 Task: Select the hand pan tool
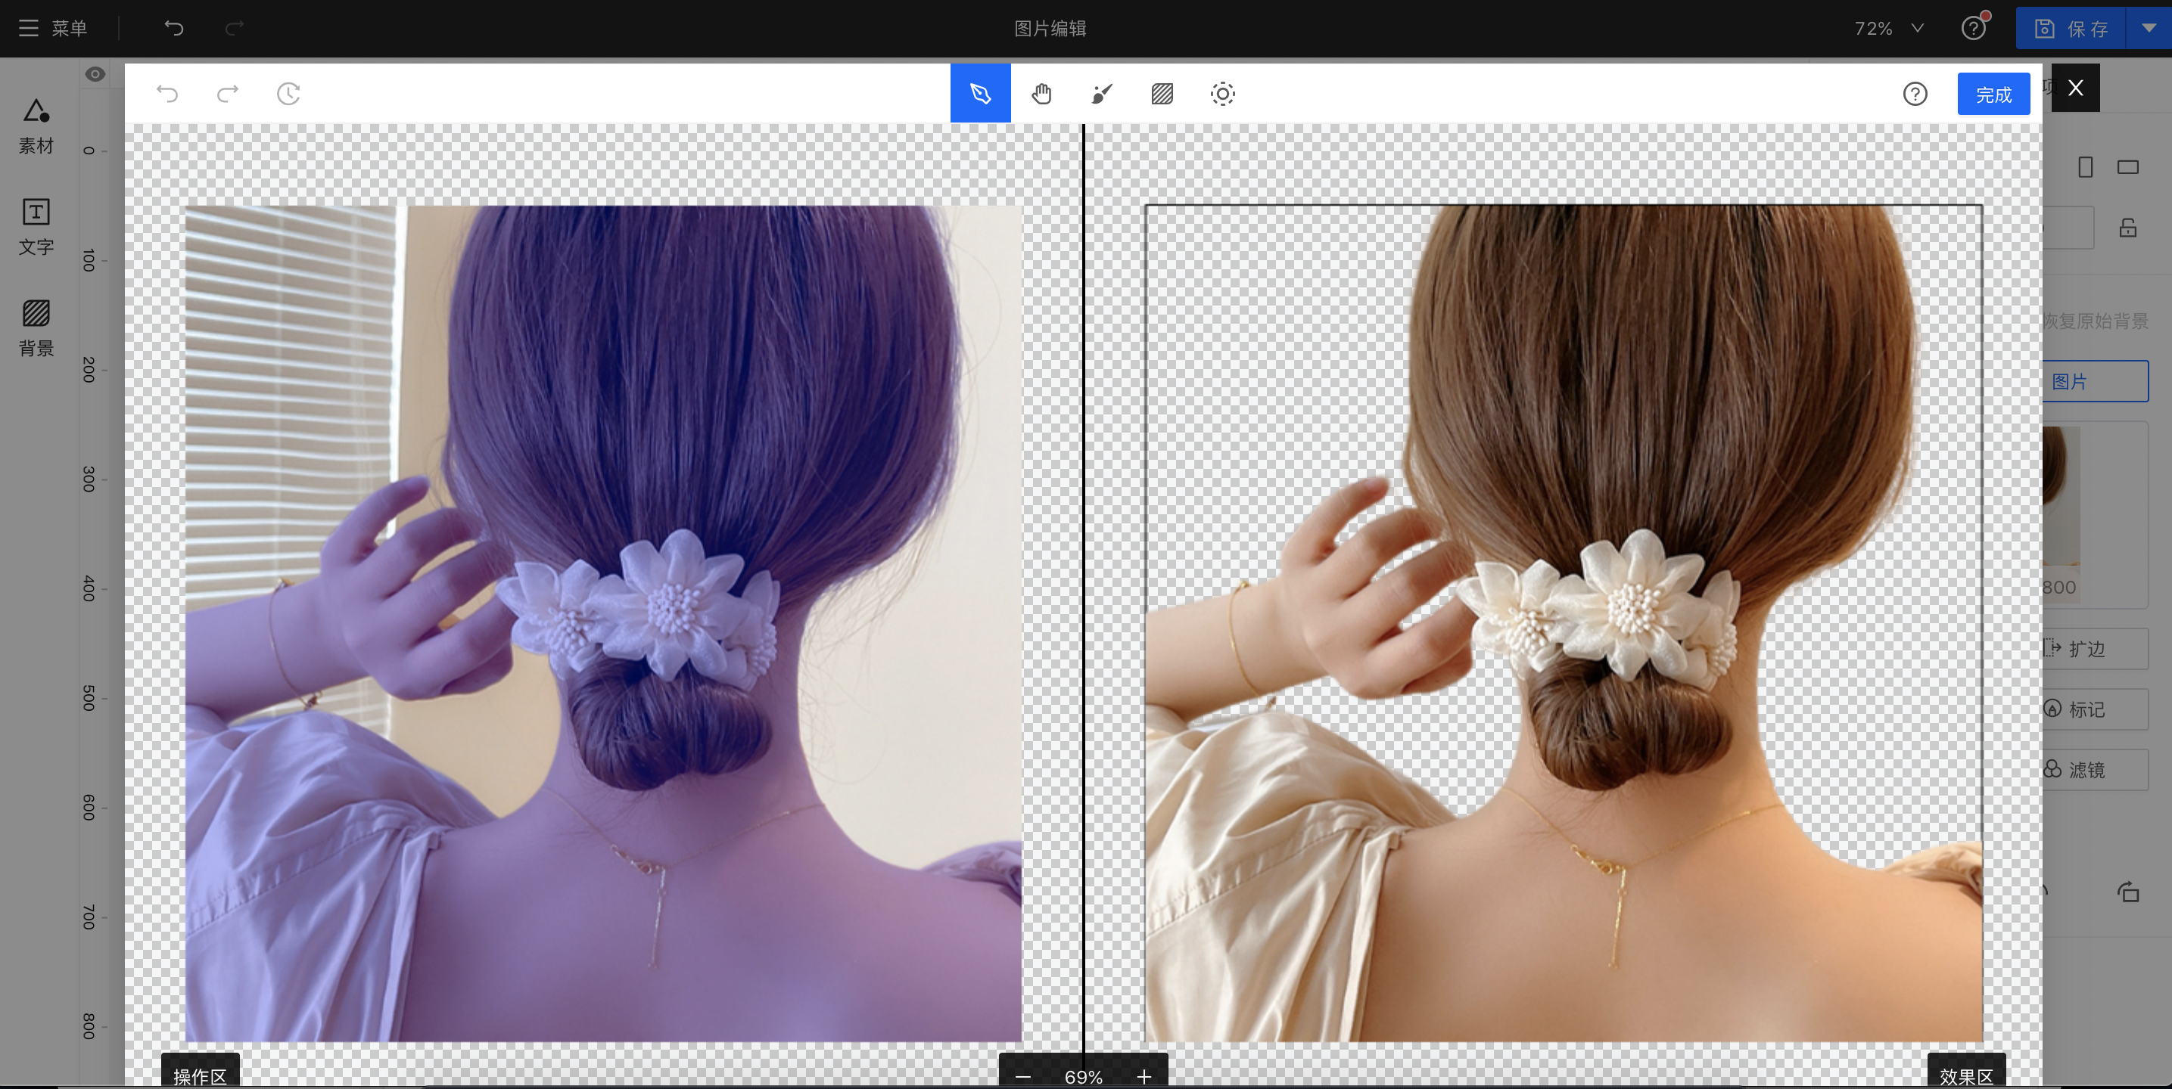point(1041,94)
